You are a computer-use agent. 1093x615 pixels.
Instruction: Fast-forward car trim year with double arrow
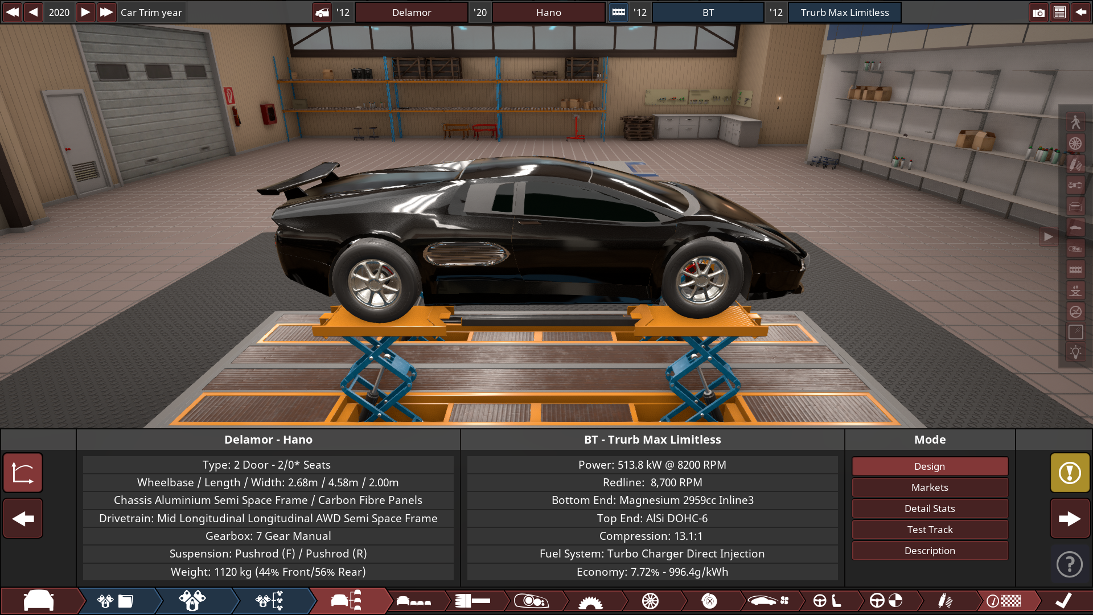pos(106,12)
